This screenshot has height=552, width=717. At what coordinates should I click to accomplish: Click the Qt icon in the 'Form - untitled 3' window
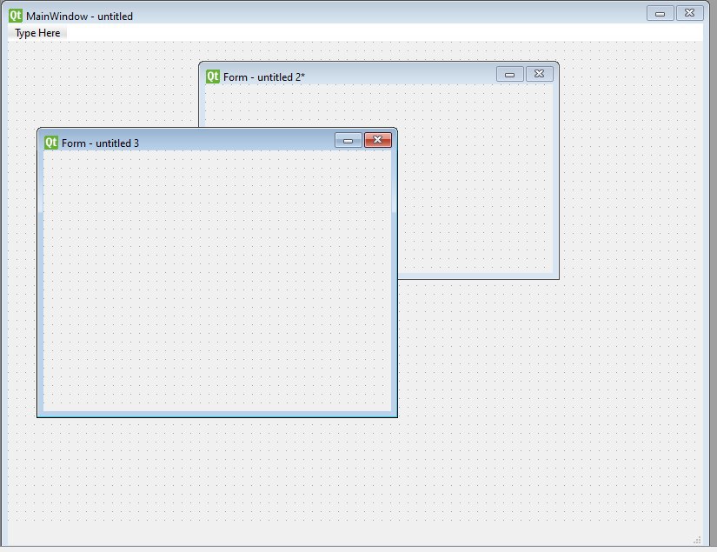[x=51, y=143]
